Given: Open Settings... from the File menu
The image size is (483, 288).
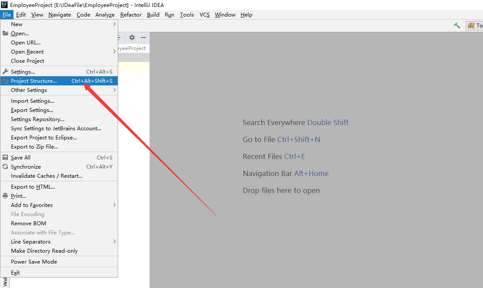Looking at the screenshot, I should tap(59, 71).
